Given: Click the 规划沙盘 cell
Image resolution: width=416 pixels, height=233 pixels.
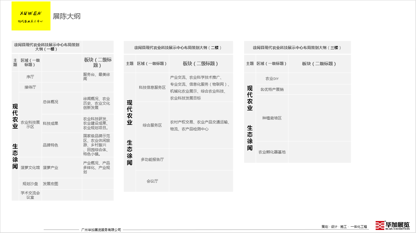Looking at the screenshot, I should click(x=30, y=184).
